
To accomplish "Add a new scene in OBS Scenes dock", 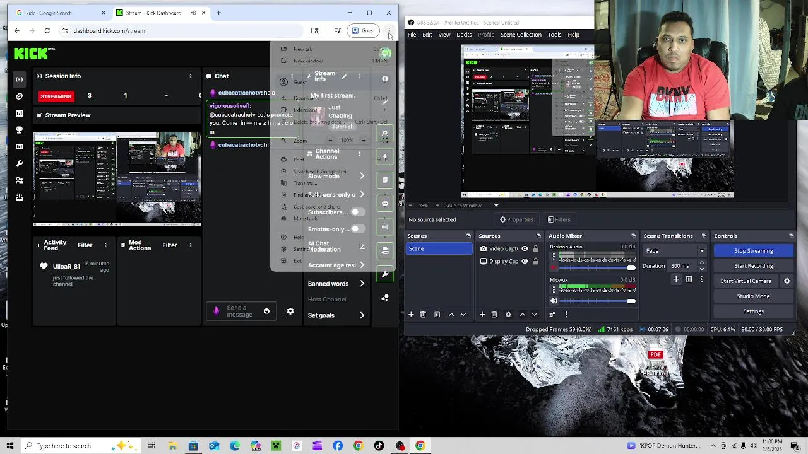I will 411,315.
